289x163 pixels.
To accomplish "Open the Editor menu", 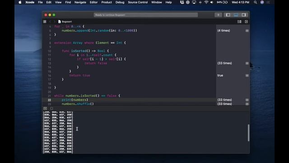I will point(93,2).
